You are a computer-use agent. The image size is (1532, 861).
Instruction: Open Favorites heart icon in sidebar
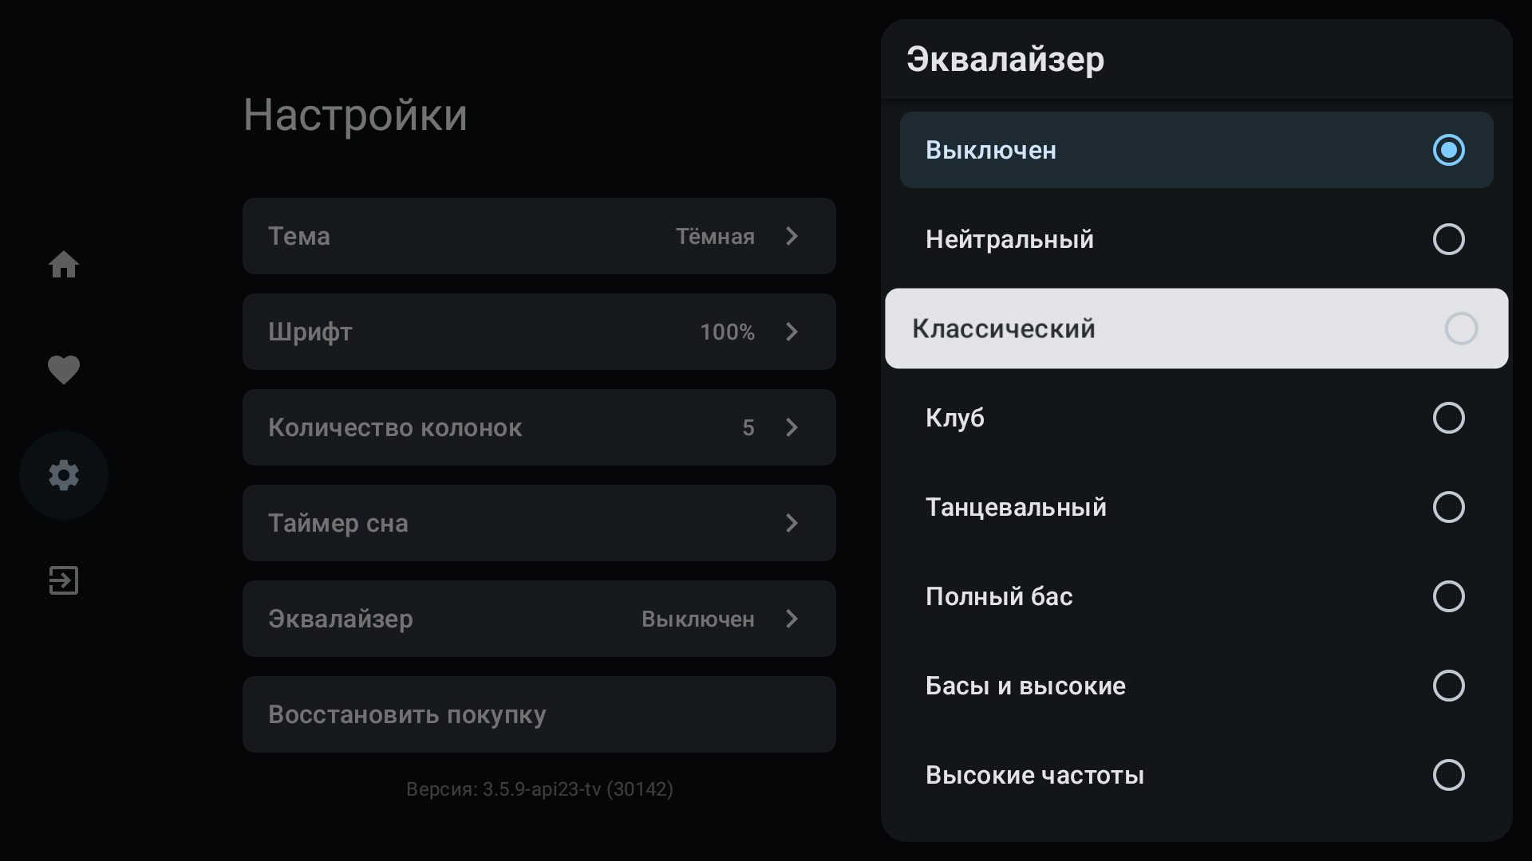pos(64,370)
